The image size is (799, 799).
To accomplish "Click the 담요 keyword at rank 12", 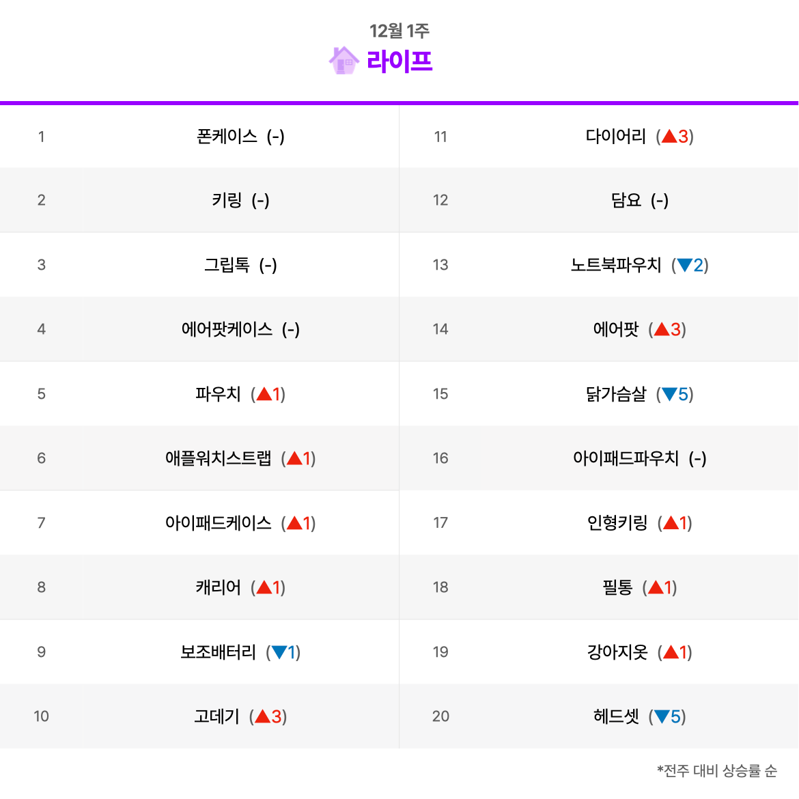I will [x=626, y=199].
